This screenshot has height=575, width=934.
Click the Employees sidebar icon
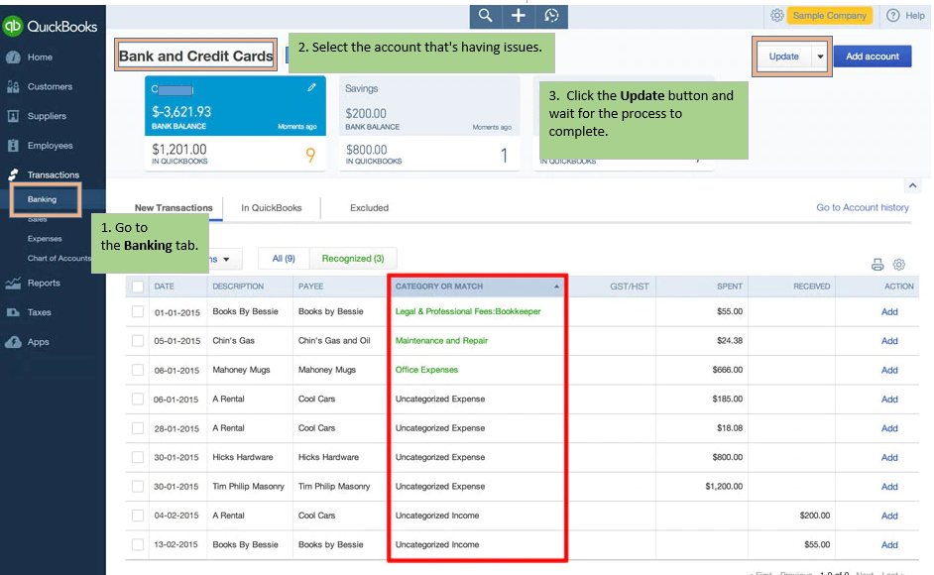13,145
